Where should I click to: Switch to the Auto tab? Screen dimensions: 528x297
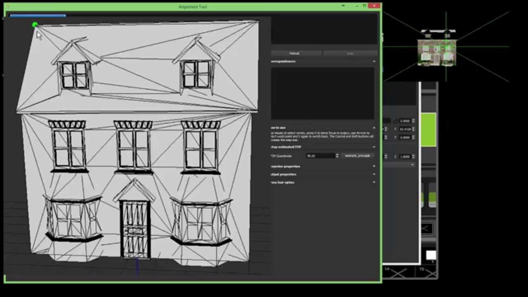click(350, 53)
